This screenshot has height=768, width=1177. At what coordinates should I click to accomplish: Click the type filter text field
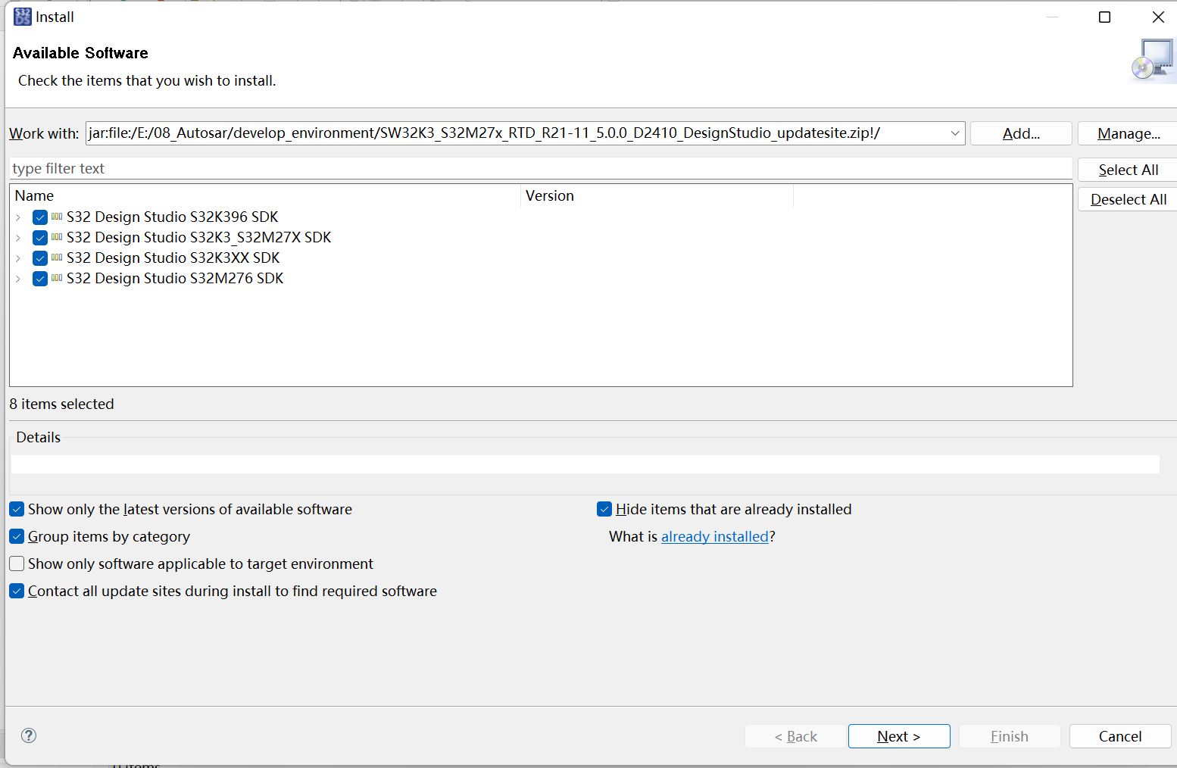[x=541, y=168]
